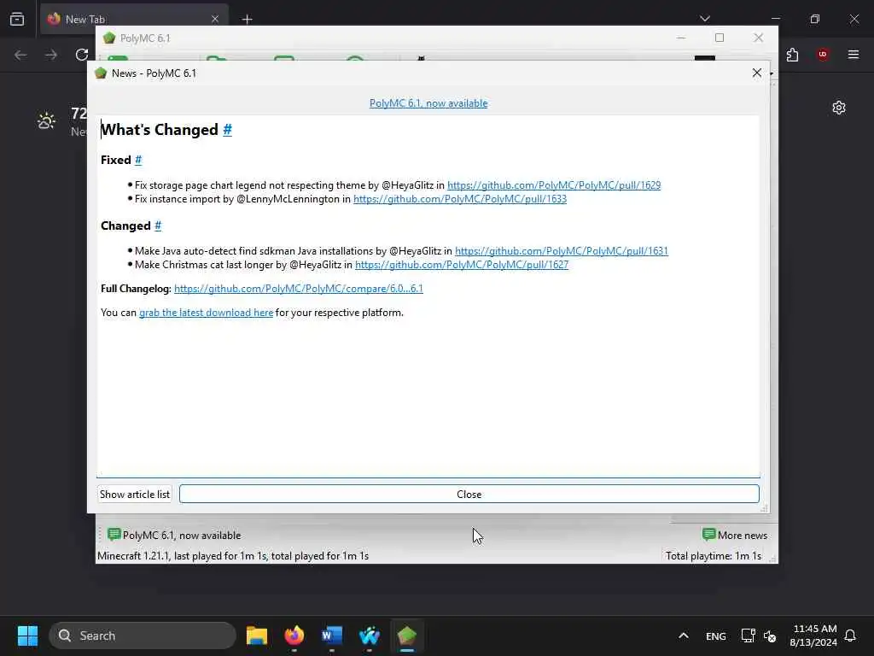Open the 'PolyMC 6.1, now available' headline link
This screenshot has height=656, width=874.
coord(428,103)
